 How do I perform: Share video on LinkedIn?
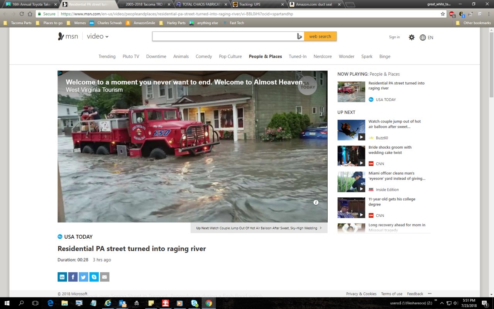tap(62, 277)
